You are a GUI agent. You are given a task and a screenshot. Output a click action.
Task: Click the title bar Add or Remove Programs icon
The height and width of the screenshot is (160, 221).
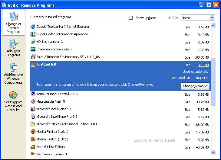[x=4, y=5]
